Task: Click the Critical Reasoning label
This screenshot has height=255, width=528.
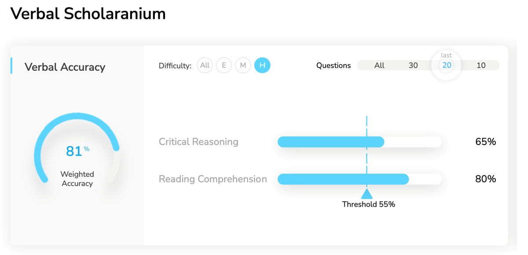Action: [x=198, y=142]
